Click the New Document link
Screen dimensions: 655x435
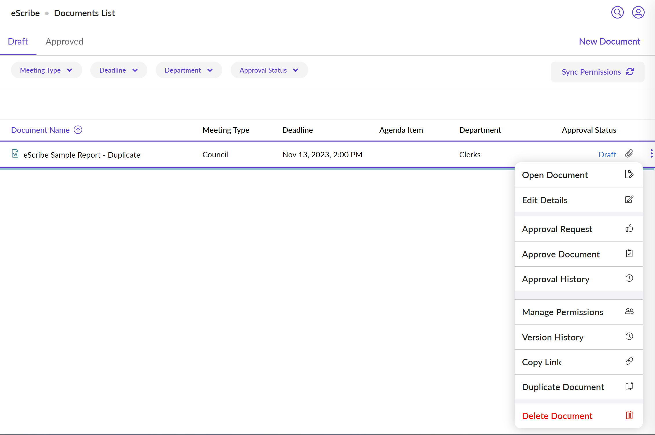[x=610, y=41]
